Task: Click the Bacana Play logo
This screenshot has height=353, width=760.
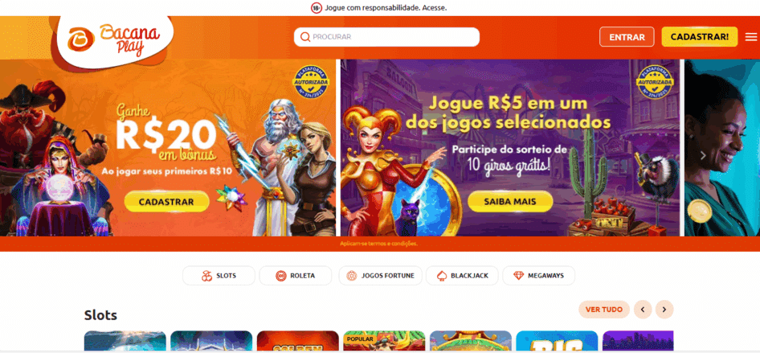Action: point(114,40)
